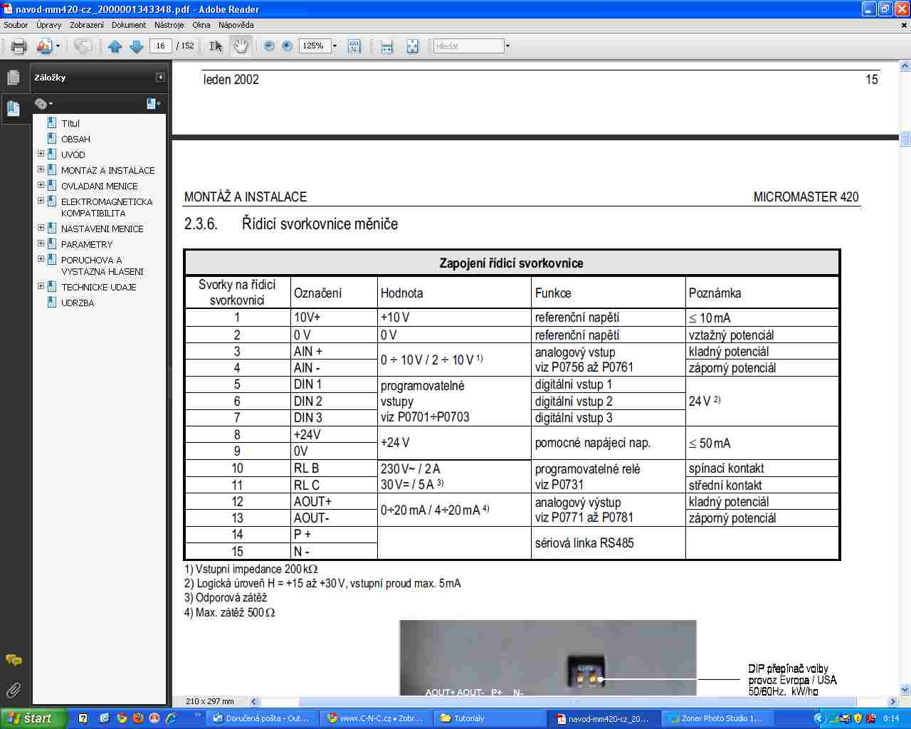The image size is (911, 729).
Task: Click the zoom in plus button
Action: (287, 46)
